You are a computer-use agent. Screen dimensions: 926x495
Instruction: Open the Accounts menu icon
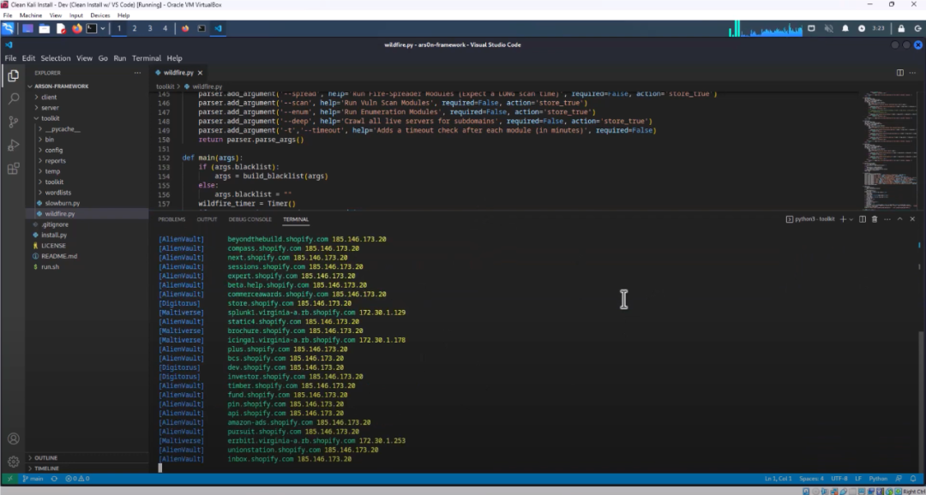[x=13, y=439]
